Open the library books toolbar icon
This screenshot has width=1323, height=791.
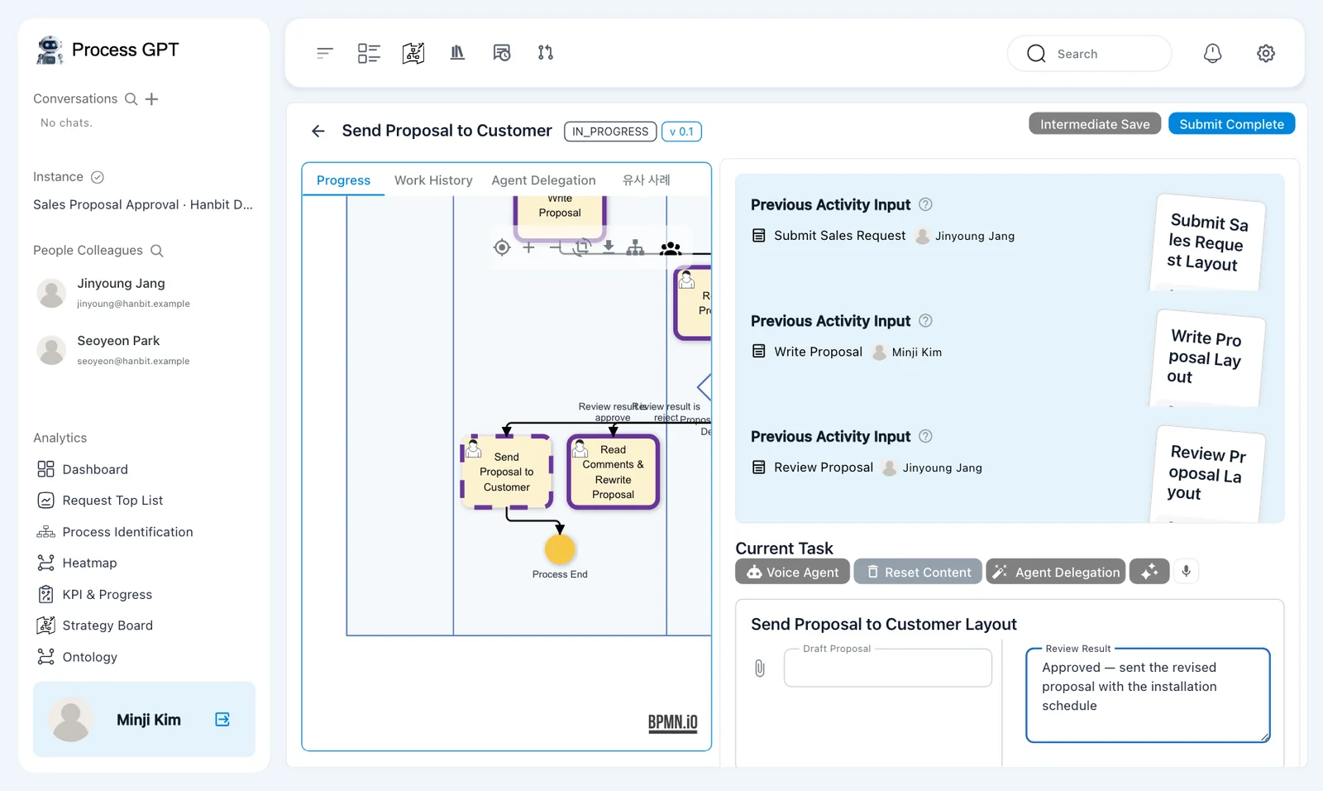[x=457, y=53]
